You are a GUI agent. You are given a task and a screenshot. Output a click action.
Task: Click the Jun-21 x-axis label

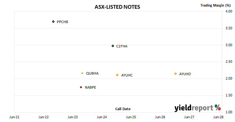(x=14, y=117)
